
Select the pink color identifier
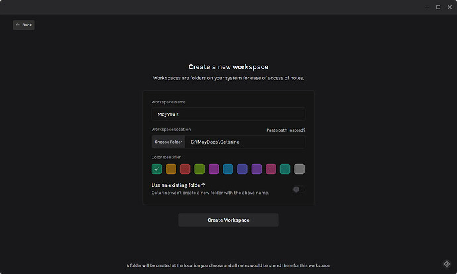pos(271,169)
